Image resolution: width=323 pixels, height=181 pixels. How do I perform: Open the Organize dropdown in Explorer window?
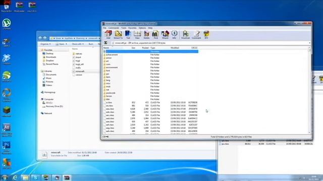(45, 44)
